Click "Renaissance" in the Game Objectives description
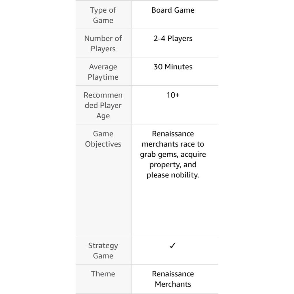The image size is (294, 294). 173,134
